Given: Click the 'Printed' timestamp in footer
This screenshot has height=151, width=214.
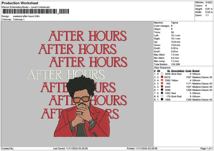Looking at the screenshot, I should (x=142, y=149).
